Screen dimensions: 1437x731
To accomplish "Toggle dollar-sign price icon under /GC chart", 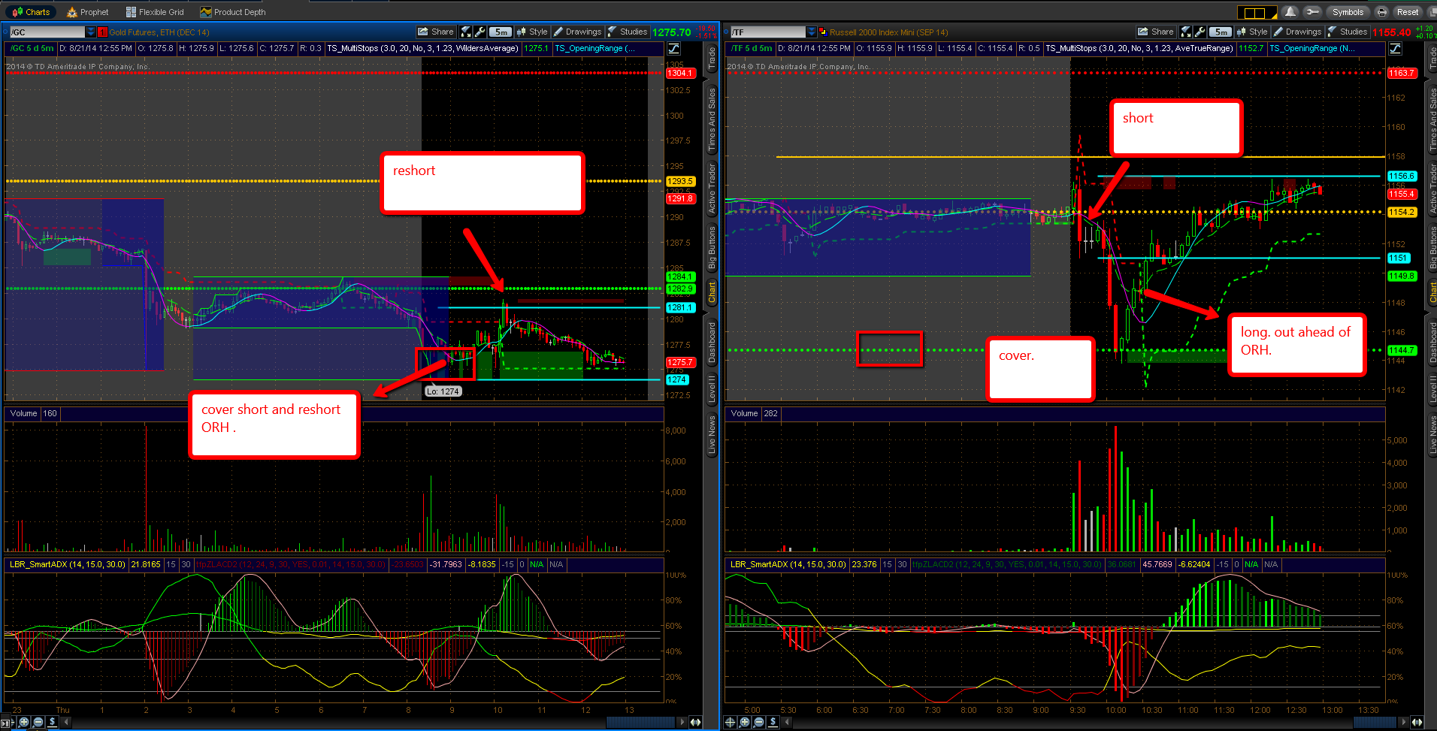I will [52, 722].
